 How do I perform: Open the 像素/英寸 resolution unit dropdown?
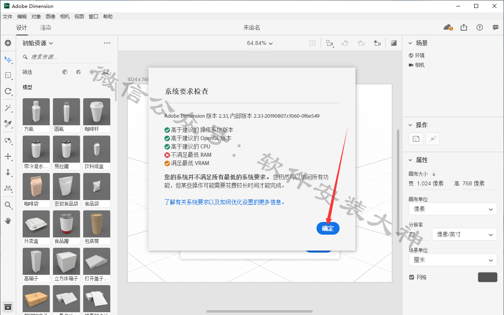tap(465, 234)
